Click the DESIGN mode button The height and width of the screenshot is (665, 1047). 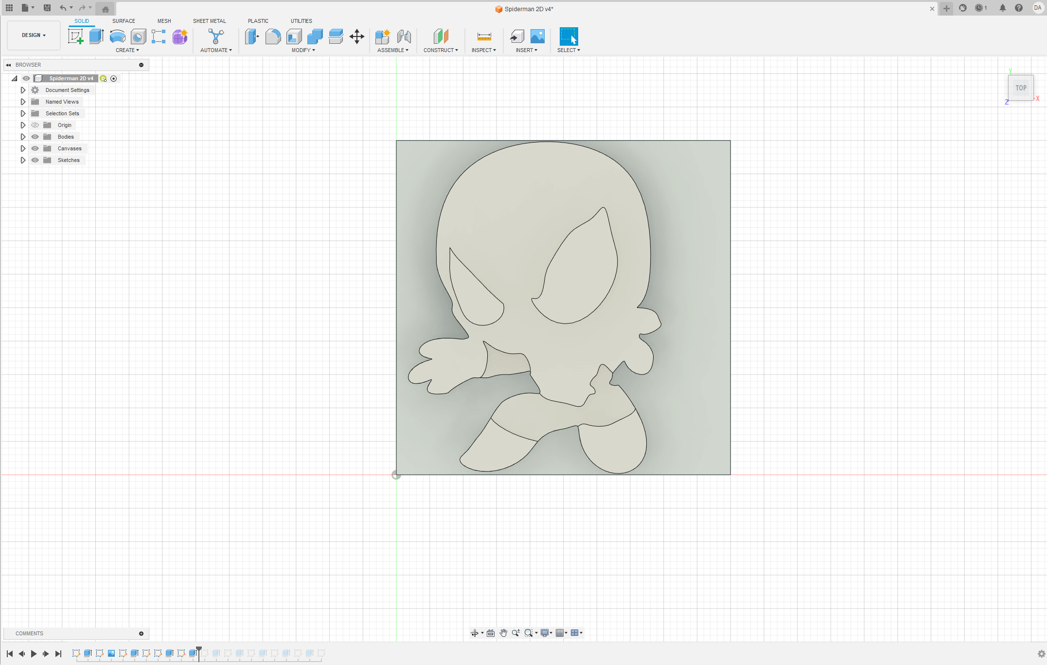[x=33, y=35]
